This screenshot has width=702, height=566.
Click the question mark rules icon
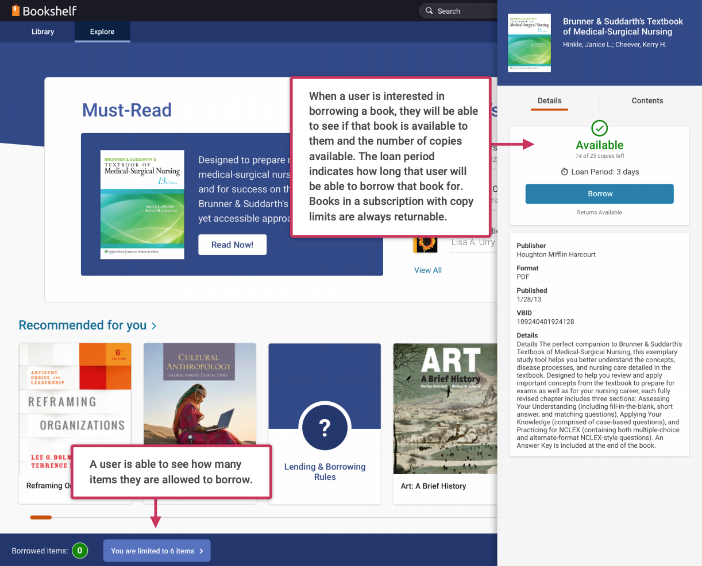click(325, 428)
